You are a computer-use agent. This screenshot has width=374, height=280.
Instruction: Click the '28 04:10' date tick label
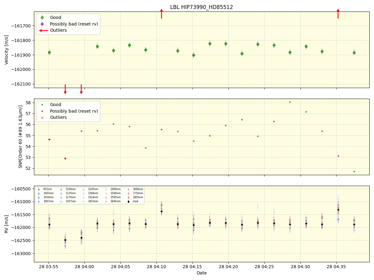point(156,267)
